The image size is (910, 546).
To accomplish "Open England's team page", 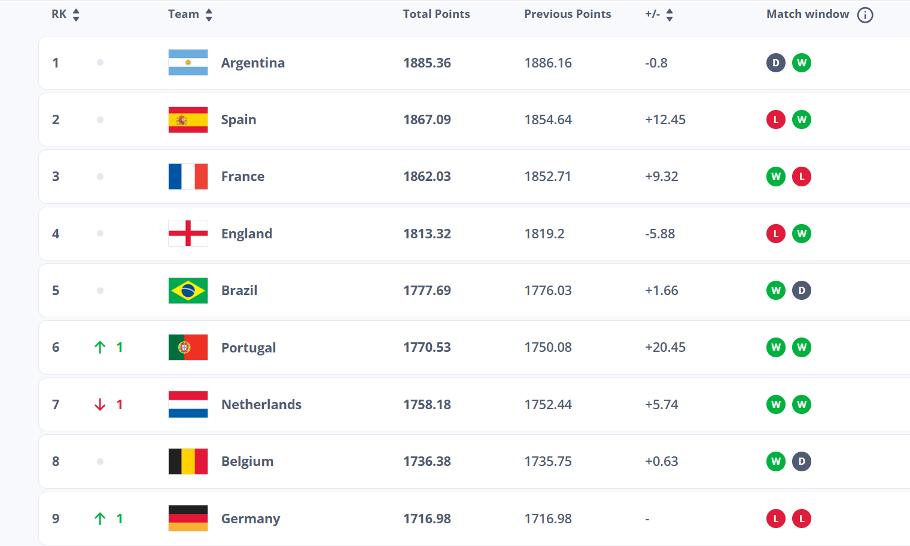I will 246,234.
